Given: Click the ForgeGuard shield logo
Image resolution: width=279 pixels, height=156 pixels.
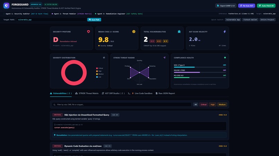Looking at the screenshot, I should pyautogui.click(x=7, y=6).
